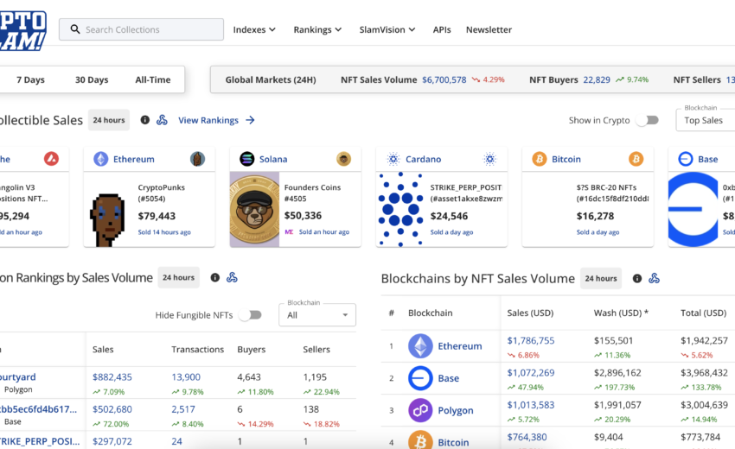The height and width of the screenshot is (449, 735).
Task: Open the Ethereum link in blockchain table
Action: click(460, 346)
